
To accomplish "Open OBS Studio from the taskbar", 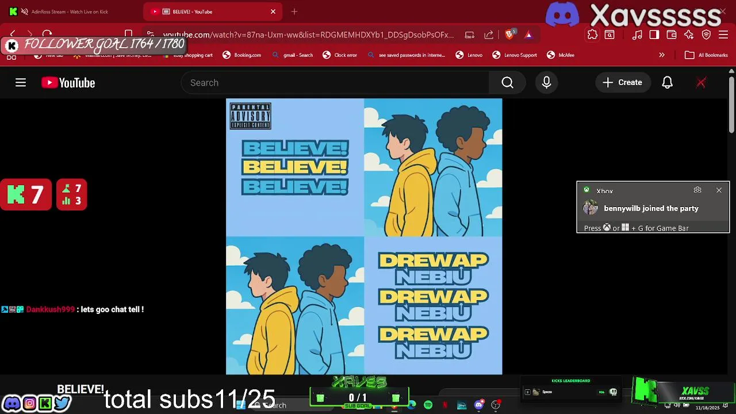I will point(496,405).
